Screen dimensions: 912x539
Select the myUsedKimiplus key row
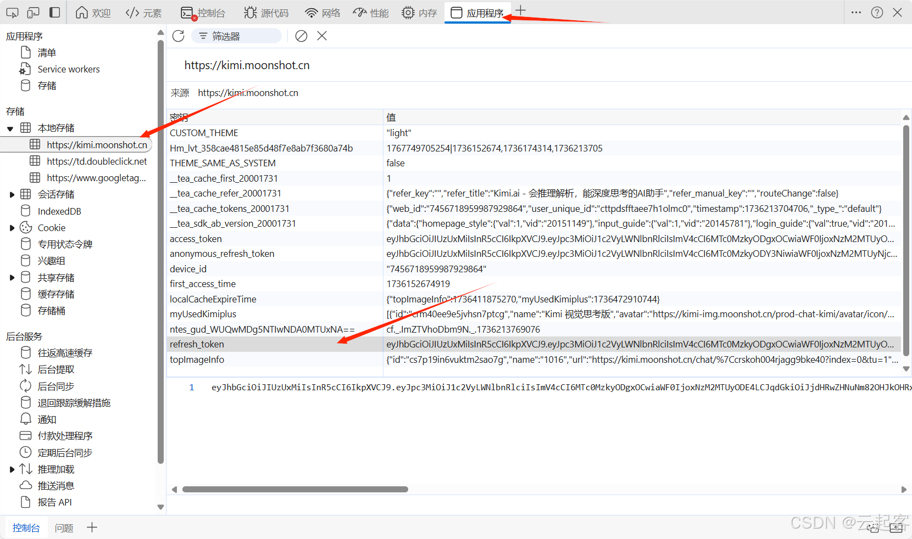(533, 314)
